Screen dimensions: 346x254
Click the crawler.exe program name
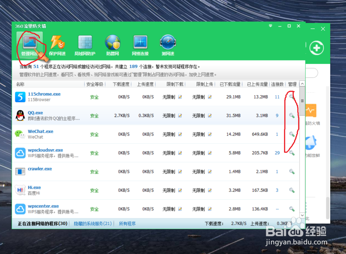[x=40, y=169]
